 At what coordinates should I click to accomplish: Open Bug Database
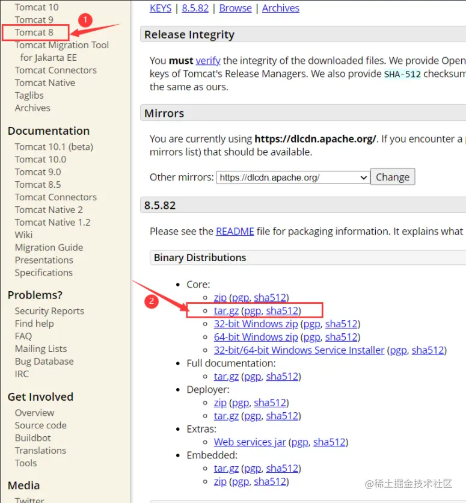click(x=44, y=361)
